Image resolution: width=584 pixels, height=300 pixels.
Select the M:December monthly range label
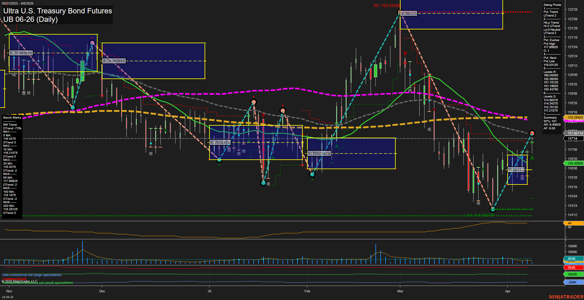pyautogui.click(x=114, y=61)
